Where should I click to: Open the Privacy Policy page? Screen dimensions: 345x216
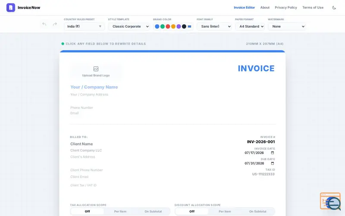click(286, 7)
